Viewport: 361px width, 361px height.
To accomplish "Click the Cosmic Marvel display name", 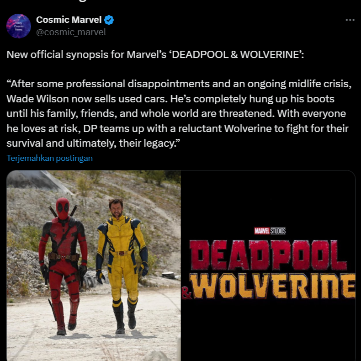I will 69,20.
